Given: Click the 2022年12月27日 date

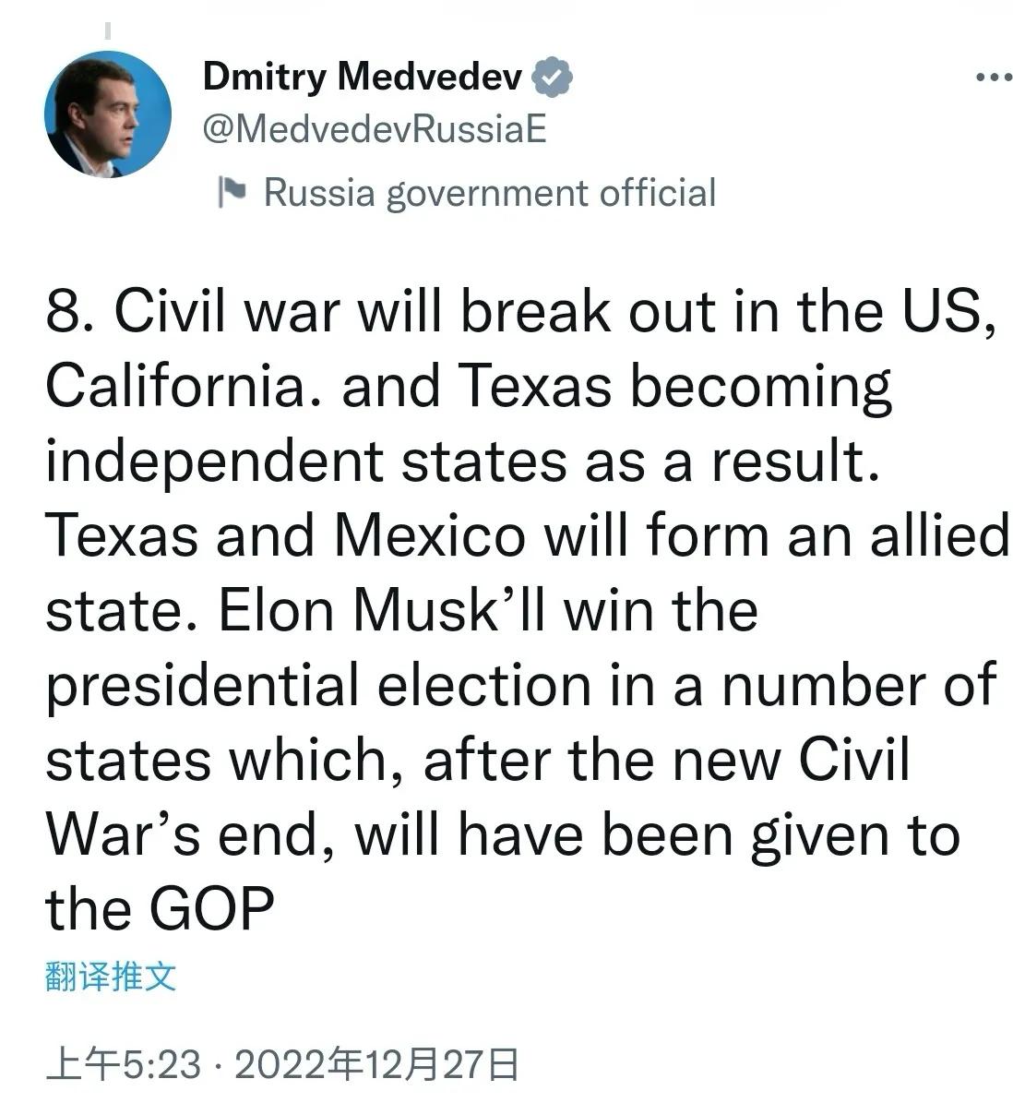Looking at the screenshot, I should (376, 1064).
